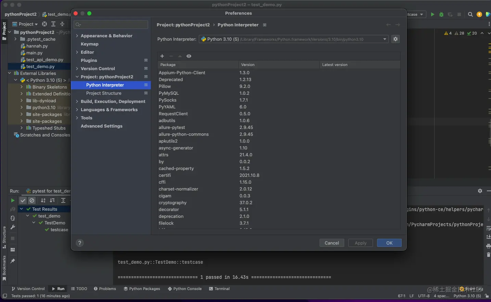Viewport: 491px width, 302px height.
Task: Sort test results alphabetically
Action: [x=43, y=200]
